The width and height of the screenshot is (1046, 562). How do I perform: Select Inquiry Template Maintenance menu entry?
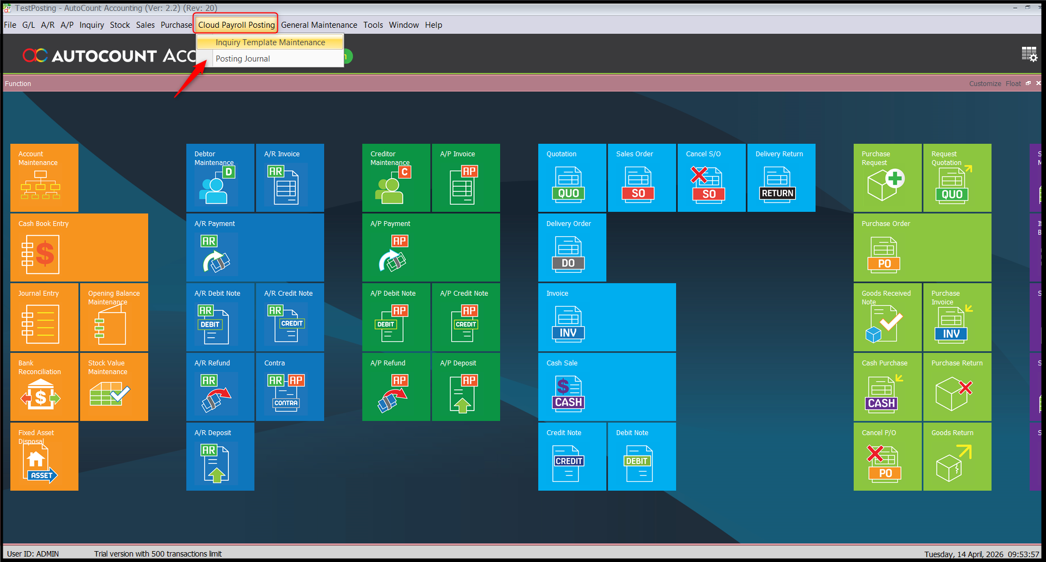pos(270,42)
